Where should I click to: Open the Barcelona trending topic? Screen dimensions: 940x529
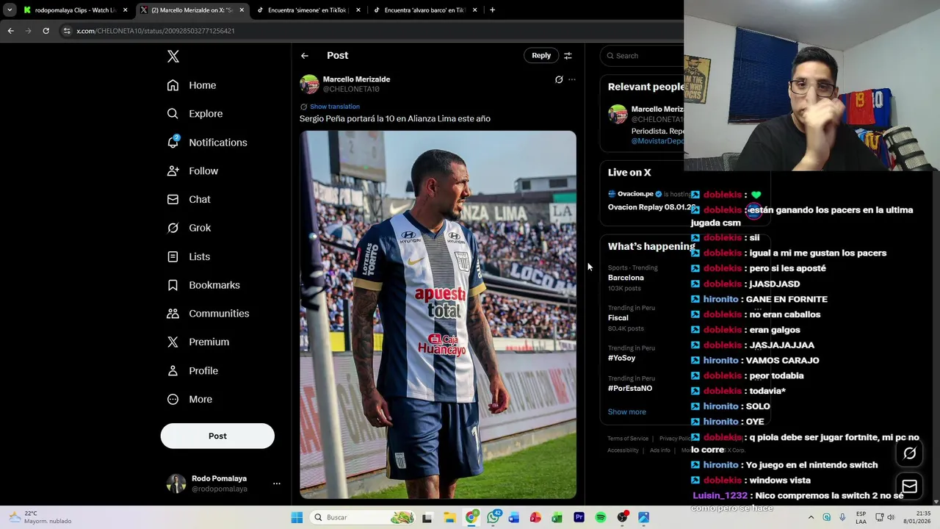click(626, 278)
